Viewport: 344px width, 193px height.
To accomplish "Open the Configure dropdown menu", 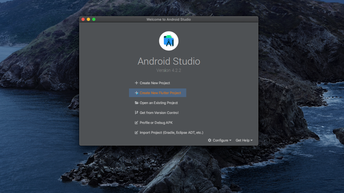I will pyautogui.click(x=220, y=140).
